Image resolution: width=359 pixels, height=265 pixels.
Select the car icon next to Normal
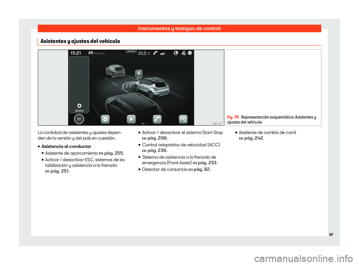[x=90, y=53]
